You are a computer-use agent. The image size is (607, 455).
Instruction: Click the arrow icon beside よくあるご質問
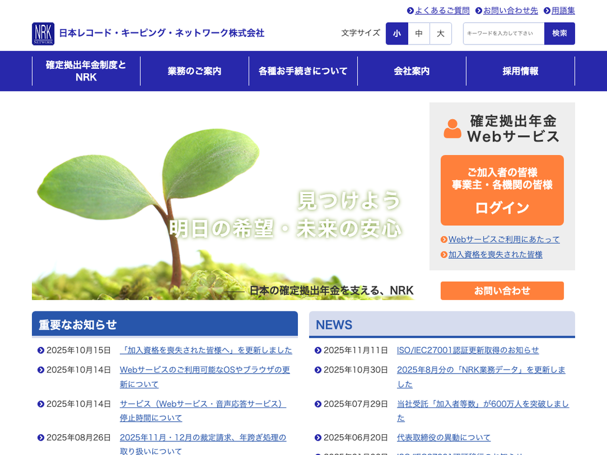[410, 11]
